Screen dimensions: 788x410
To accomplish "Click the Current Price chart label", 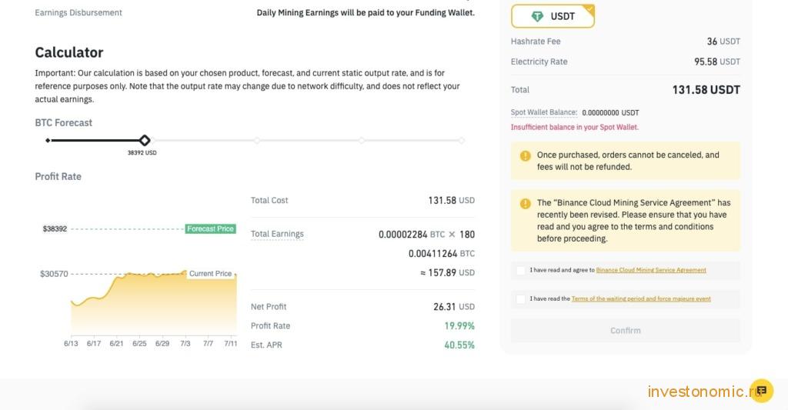I will [x=210, y=274].
